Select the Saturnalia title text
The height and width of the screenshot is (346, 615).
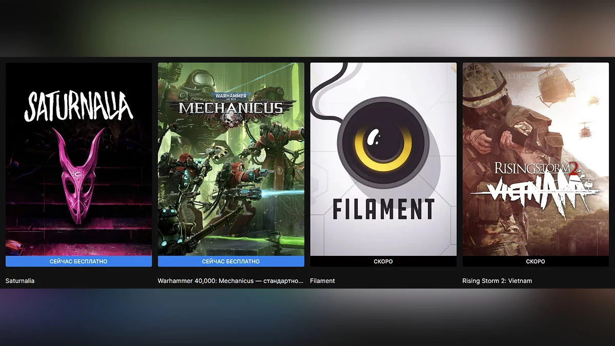(x=20, y=281)
